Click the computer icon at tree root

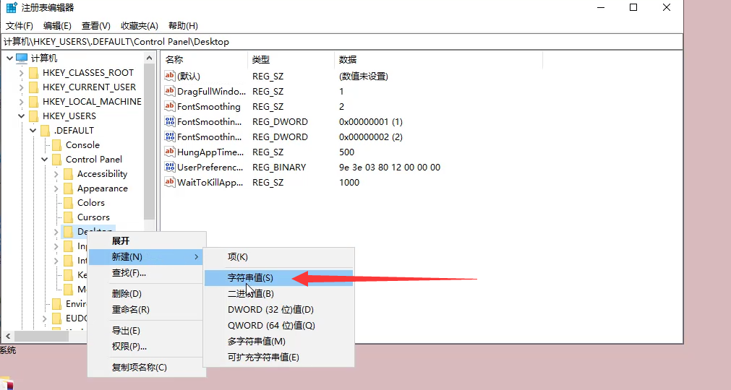(22, 58)
